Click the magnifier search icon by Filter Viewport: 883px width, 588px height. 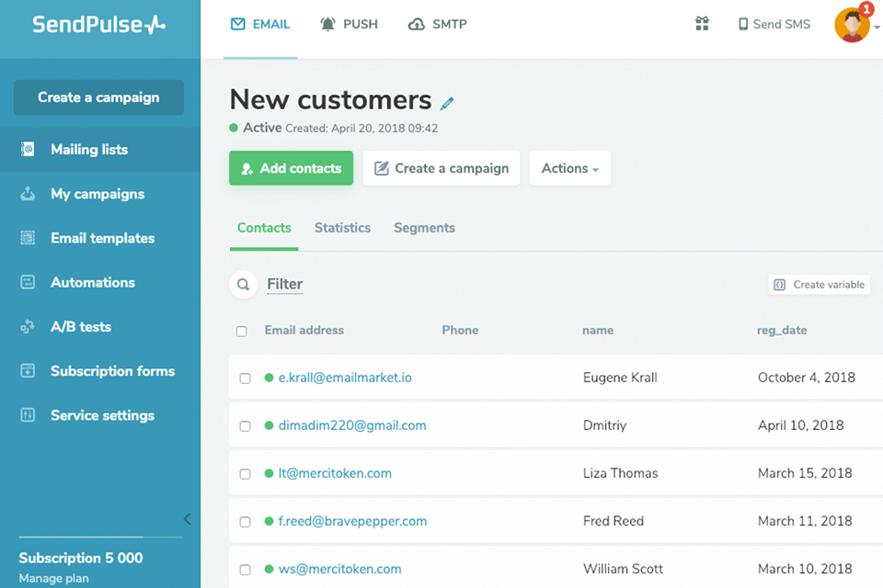tap(243, 284)
